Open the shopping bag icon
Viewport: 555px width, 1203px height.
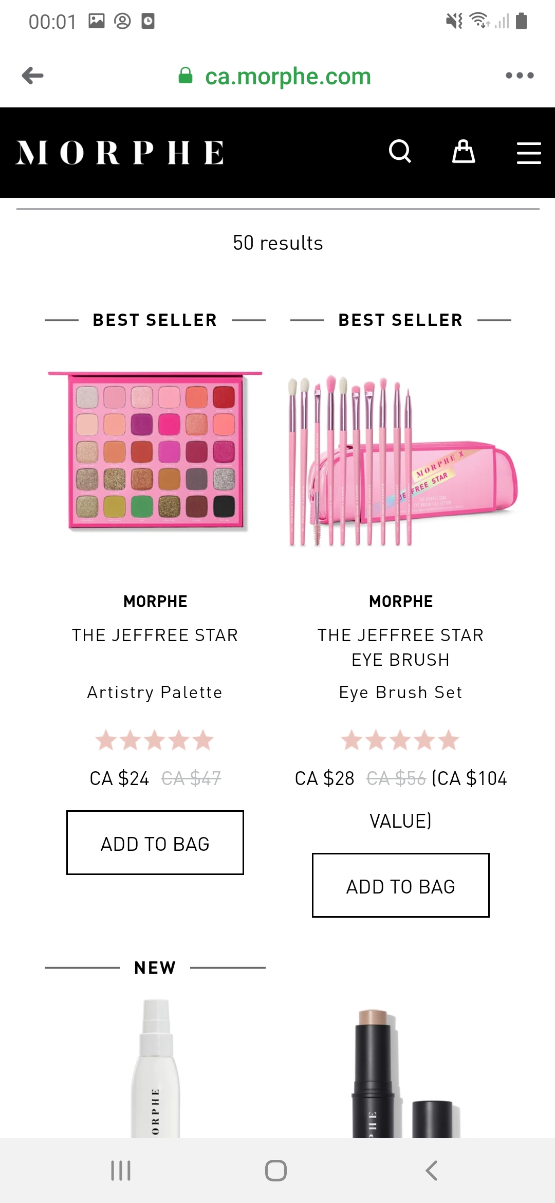463,152
